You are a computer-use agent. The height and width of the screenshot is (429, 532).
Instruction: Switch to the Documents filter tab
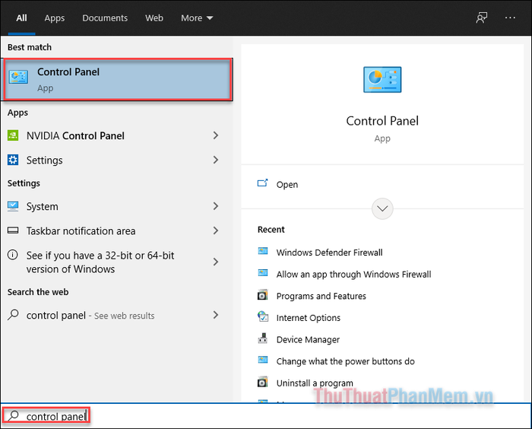(105, 18)
